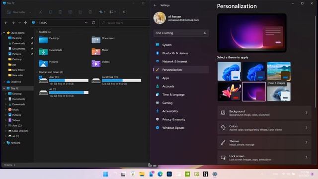
Task: Select Local Disk (D:) in sidebar tree
Action: [x=20, y=131]
